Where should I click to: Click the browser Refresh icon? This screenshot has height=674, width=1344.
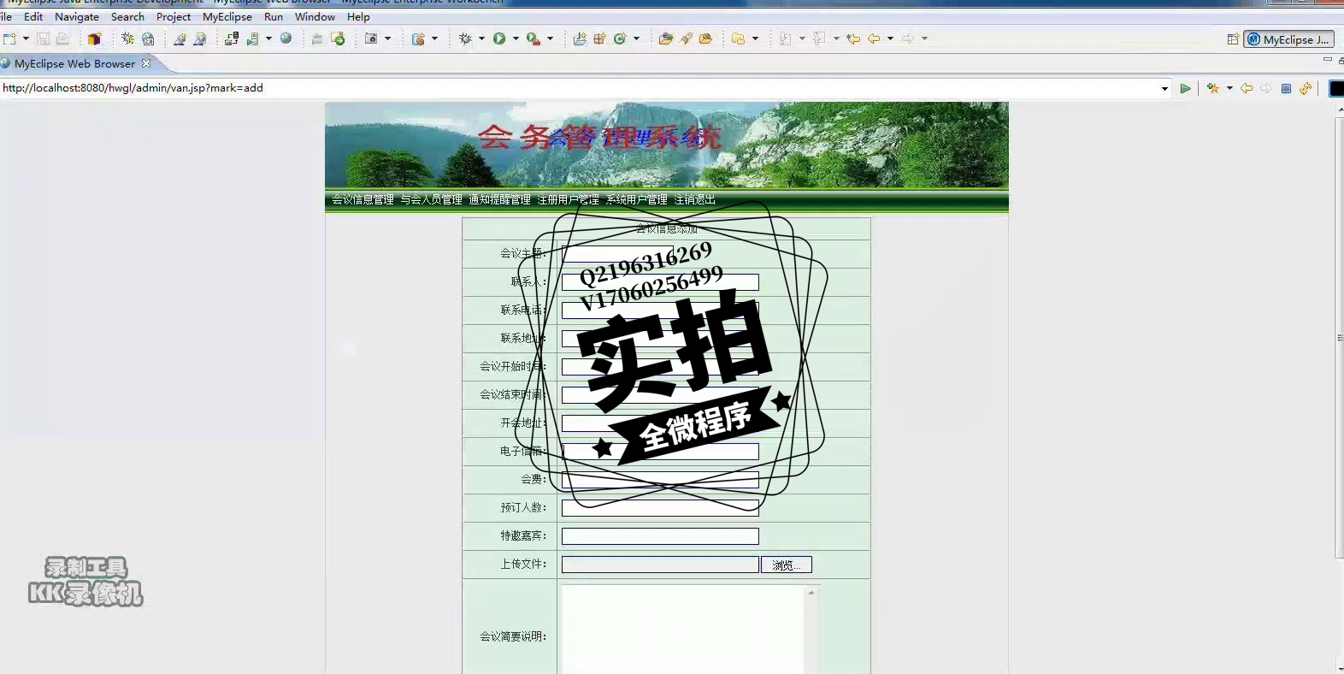coord(1306,88)
